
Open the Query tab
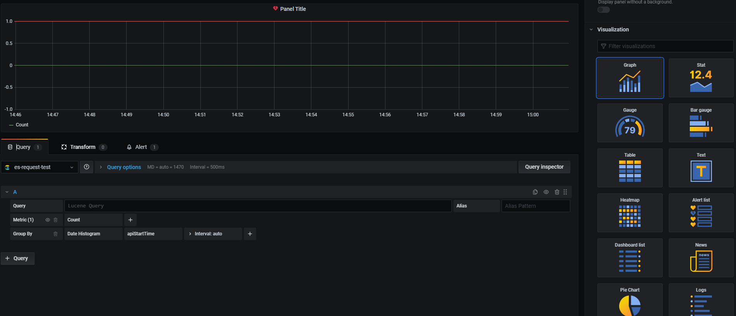click(x=24, y=147)
